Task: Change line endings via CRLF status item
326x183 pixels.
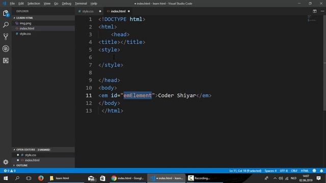Action: coord(294,171)
